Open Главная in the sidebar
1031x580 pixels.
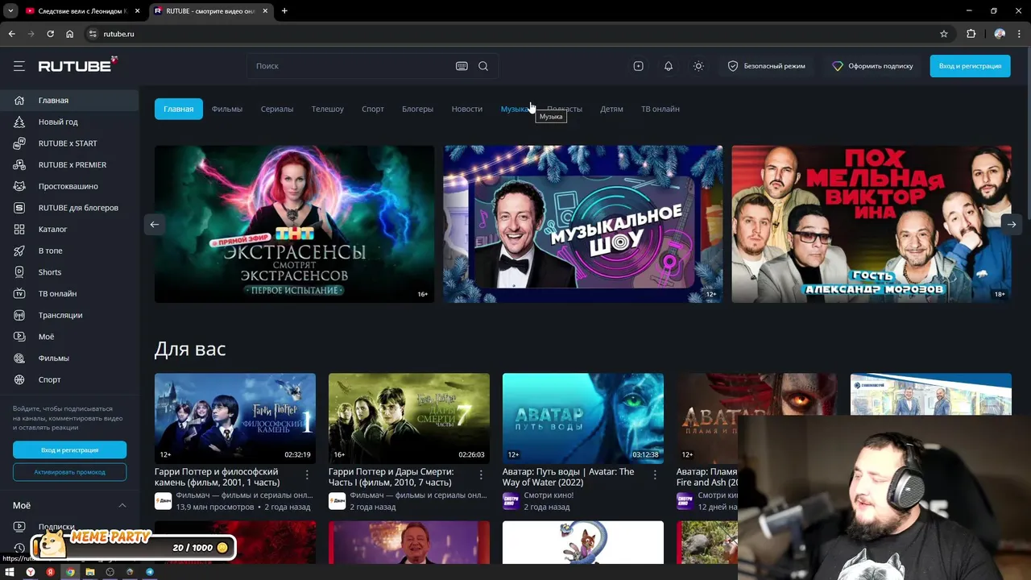(x=69, y=101)
